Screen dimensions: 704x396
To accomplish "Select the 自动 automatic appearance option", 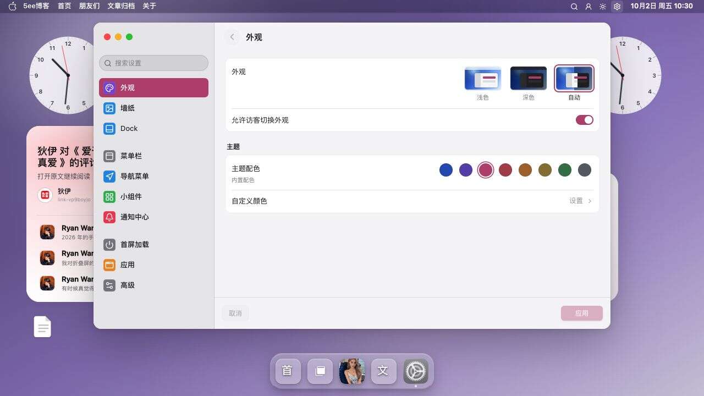I will (574, 78).
